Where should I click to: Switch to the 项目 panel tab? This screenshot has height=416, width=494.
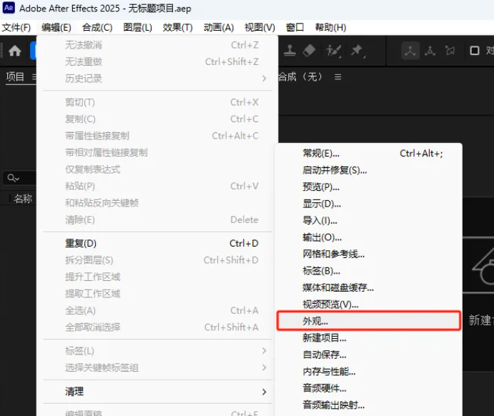click(15, 76)
